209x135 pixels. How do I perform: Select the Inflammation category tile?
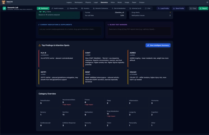(x=138, y=102)
